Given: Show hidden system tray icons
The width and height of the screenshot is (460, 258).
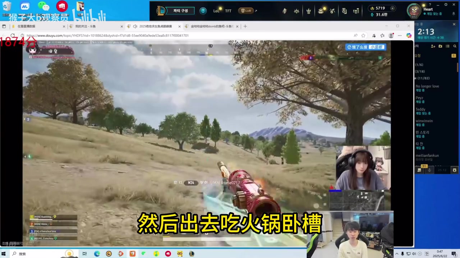Looking at the screenshot, I should pos(397,254).
